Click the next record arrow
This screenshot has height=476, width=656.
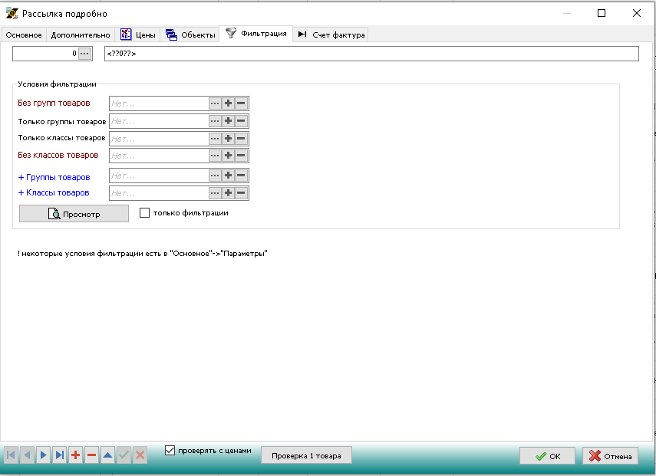coord(43,455)
